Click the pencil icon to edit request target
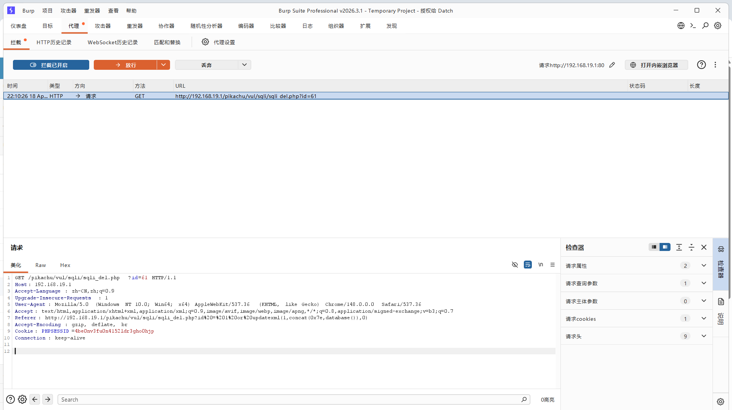Viewport: 732px width, 410px height. 612,65
